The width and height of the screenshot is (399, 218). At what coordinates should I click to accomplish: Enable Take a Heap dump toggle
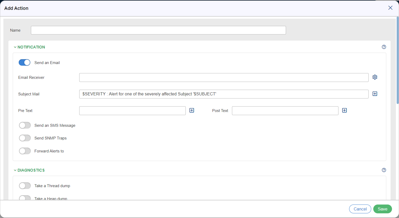click(25, 198)
